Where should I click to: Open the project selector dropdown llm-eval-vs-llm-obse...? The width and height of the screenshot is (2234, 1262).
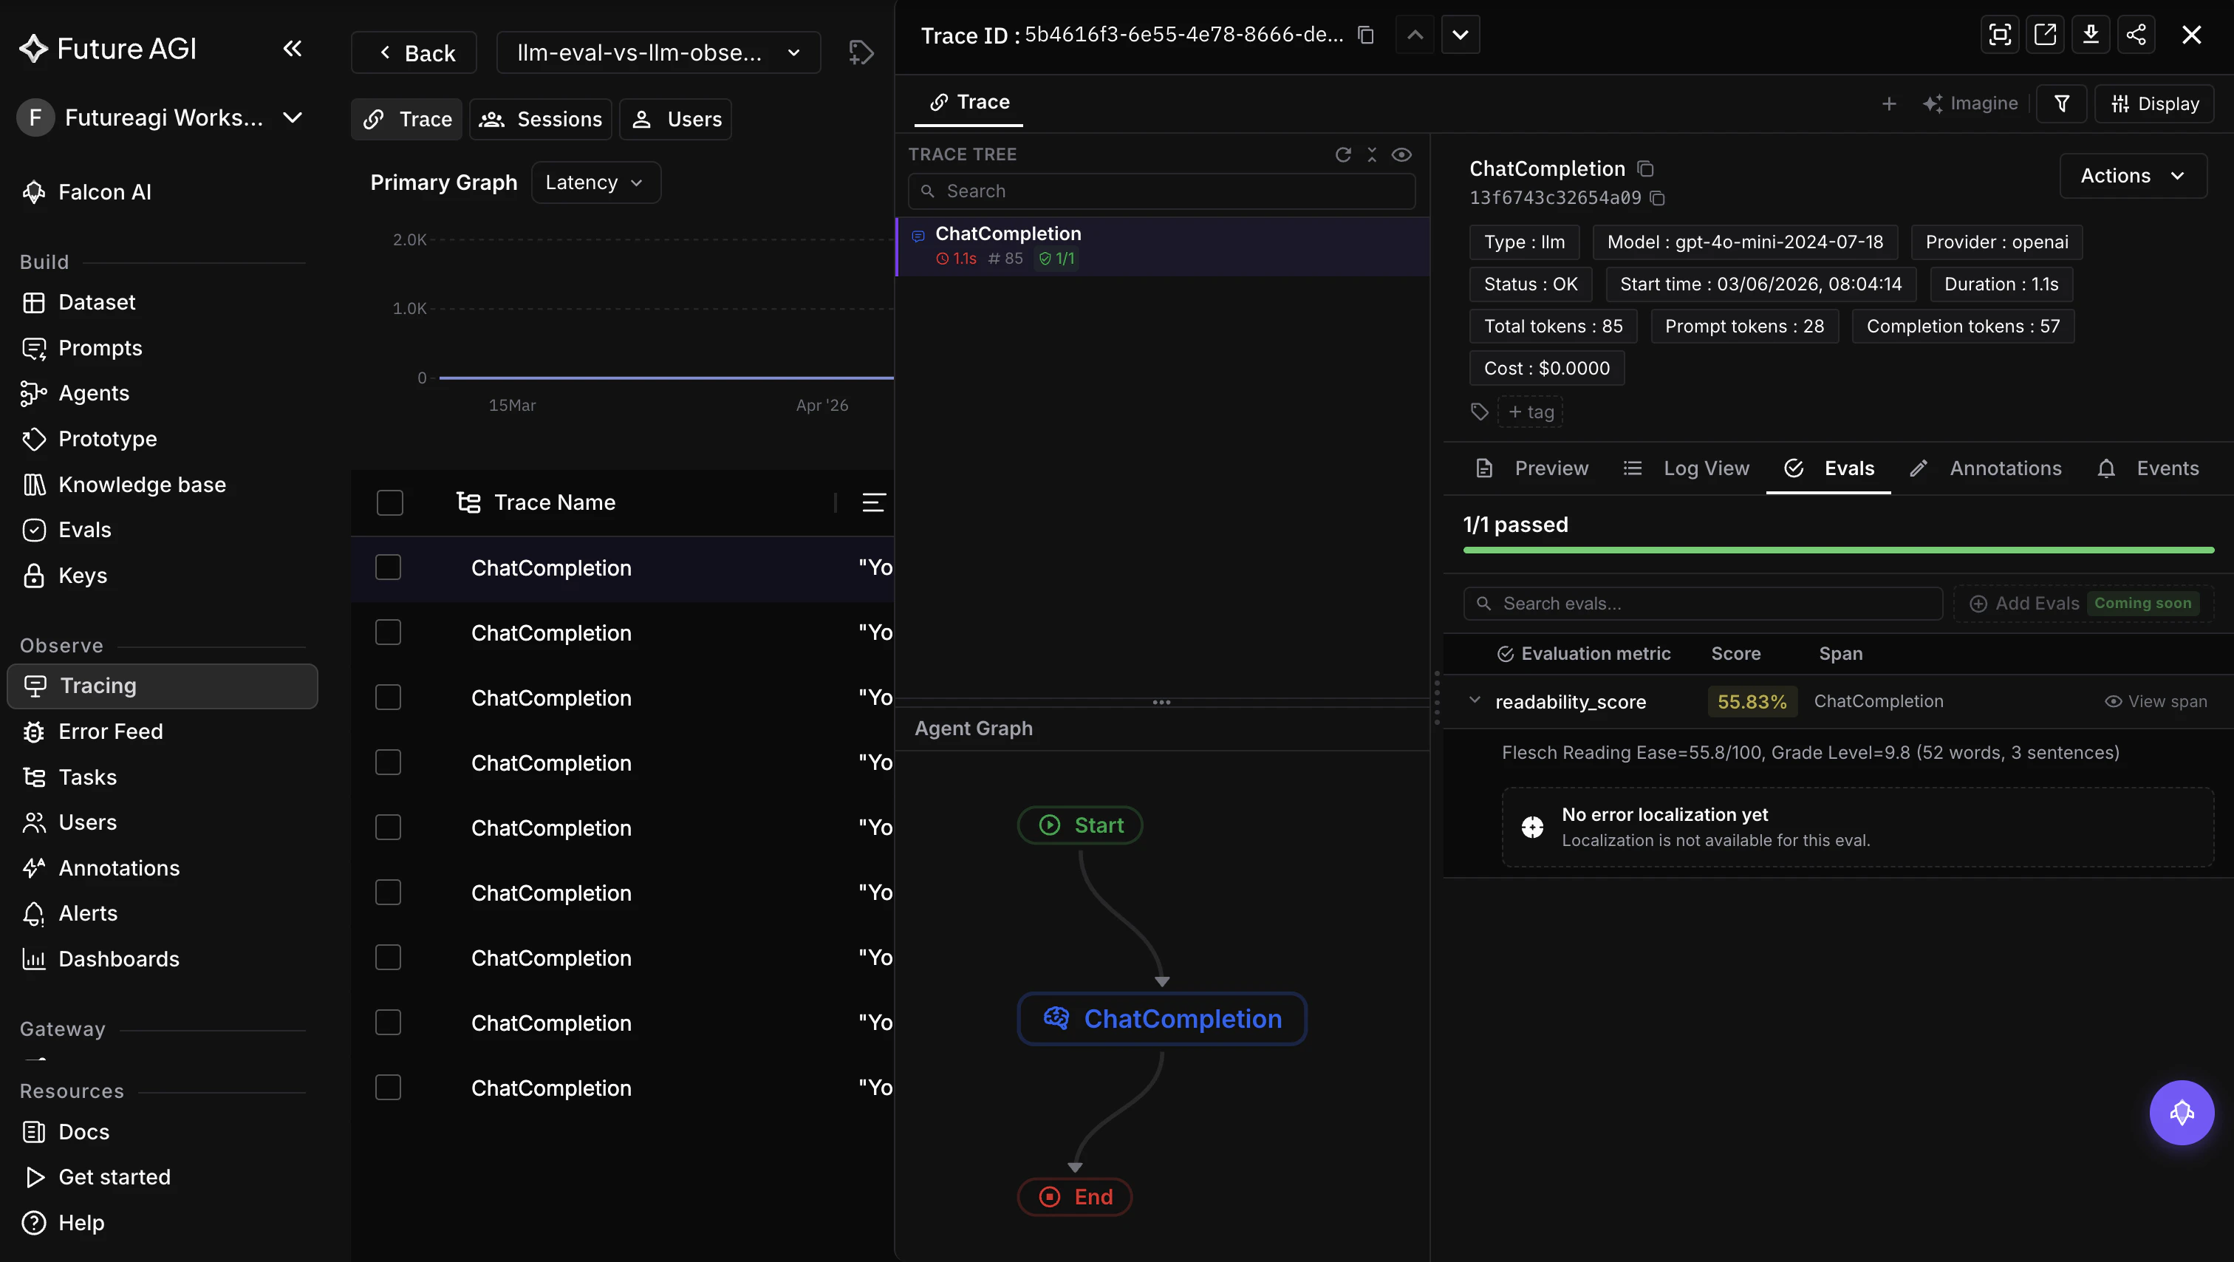pos(658,53)
